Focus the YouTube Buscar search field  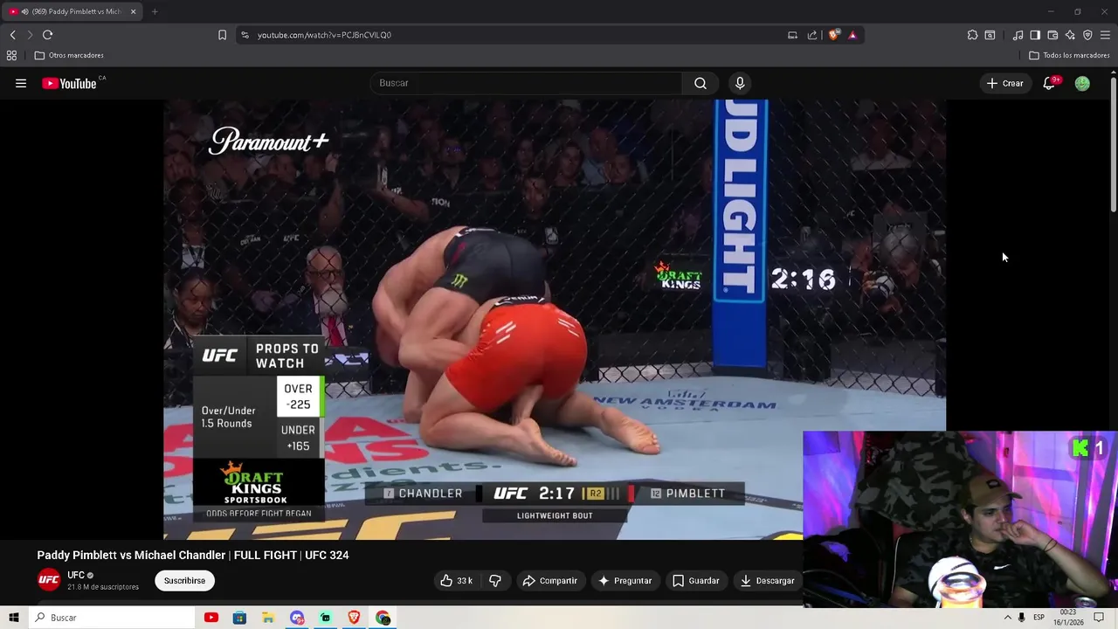pyautogui.click(x=526, y=83)
